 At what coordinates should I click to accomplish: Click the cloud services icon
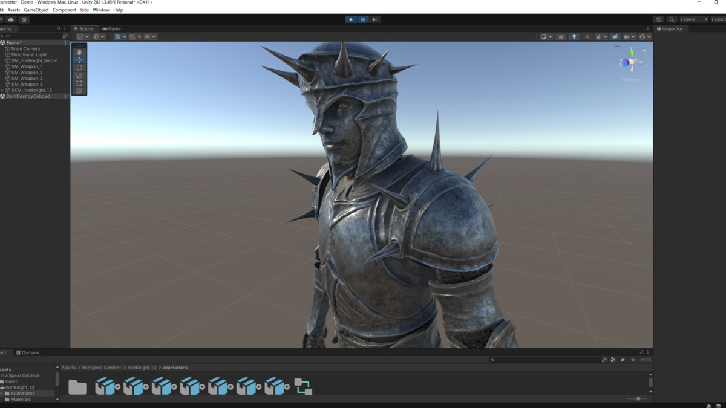coord(11,19)
